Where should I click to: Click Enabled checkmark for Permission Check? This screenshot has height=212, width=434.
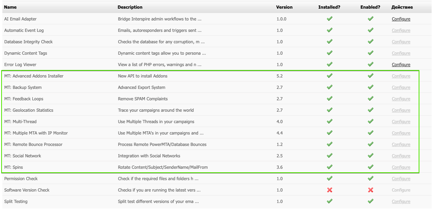370,179
